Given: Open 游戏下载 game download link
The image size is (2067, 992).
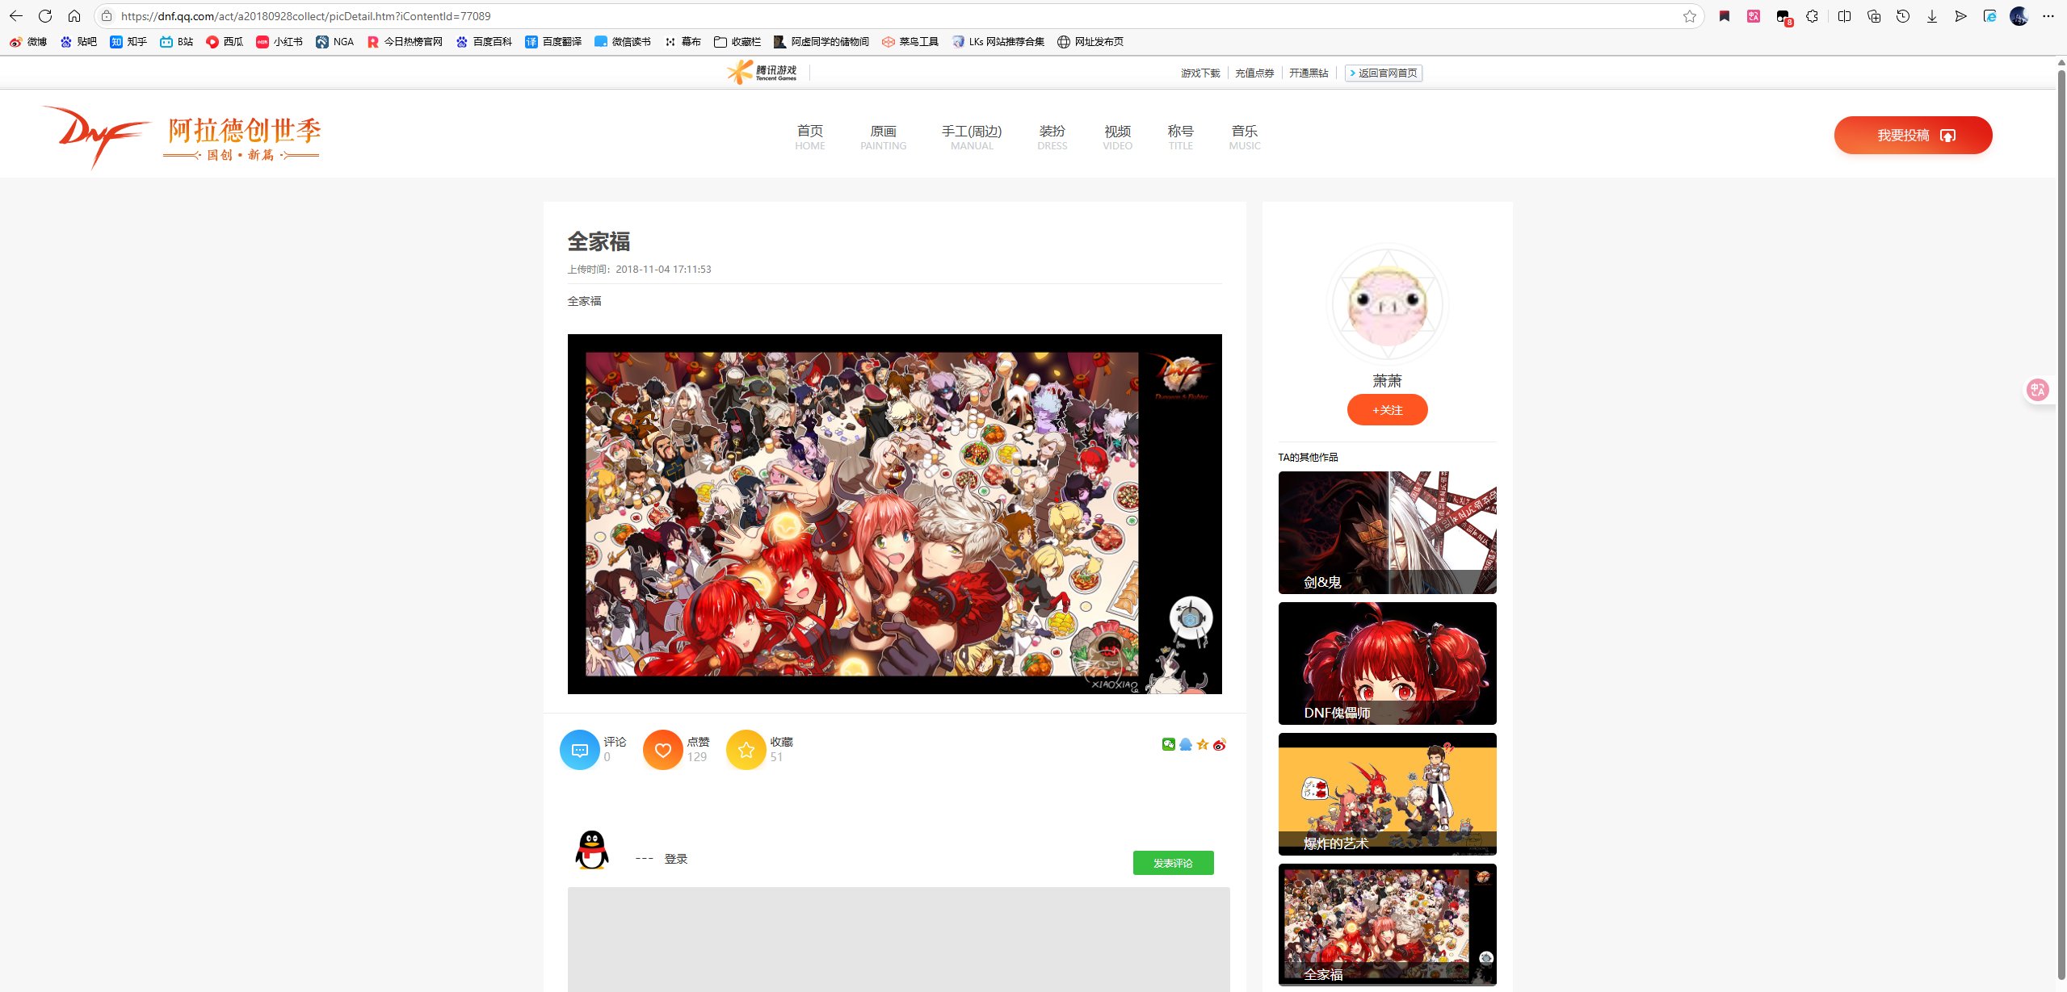Looking at the screenshot, I should [x=1200, y=73].
